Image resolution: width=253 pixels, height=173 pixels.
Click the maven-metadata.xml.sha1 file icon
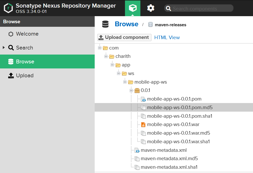pyautogui.click(x=137, y=167)
